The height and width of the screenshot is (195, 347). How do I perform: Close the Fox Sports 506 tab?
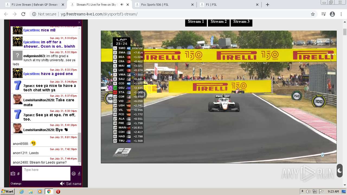coord(192,5)
